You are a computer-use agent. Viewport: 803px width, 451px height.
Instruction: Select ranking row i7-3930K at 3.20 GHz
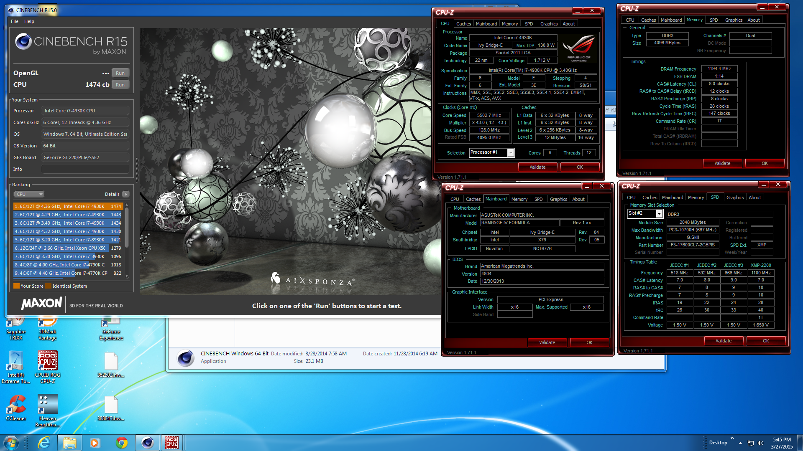pyautogui.click(x=68, y=240)
